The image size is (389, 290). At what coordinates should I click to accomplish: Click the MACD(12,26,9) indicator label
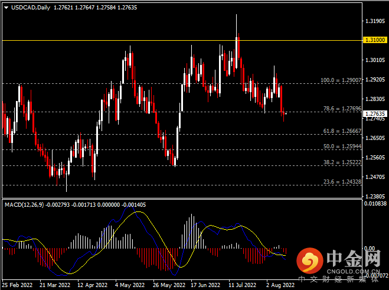click(24, 205)
